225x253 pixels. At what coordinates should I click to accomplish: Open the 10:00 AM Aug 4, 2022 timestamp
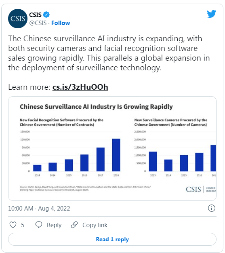pos(39,209)
